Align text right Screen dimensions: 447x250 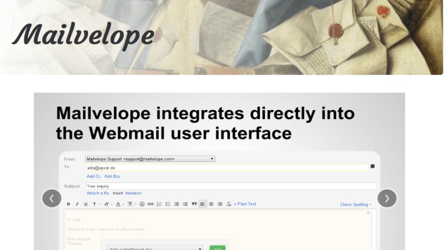click(220, 204)
